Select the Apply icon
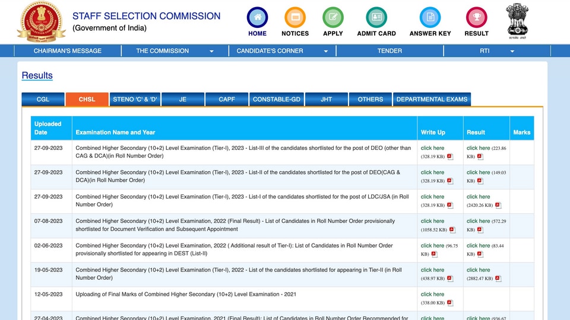The width and height of the screenshot is (570, 320). (x=333, y=17)
